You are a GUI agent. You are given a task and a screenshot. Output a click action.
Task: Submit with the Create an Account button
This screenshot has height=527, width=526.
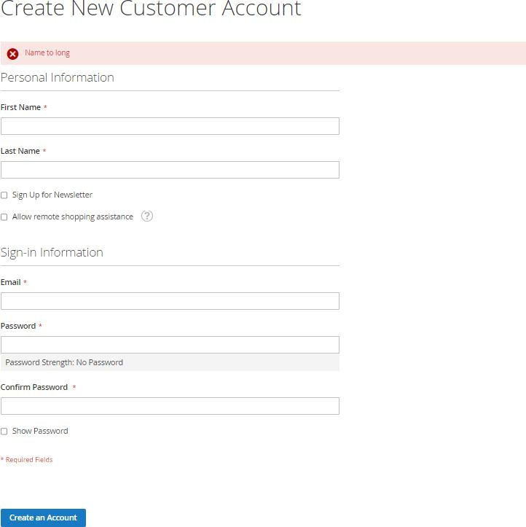click(43, 518)
